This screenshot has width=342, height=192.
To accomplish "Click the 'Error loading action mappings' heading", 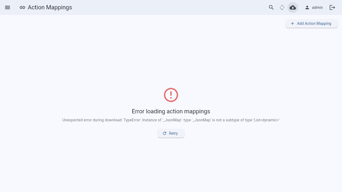I will tap(171, 111).
